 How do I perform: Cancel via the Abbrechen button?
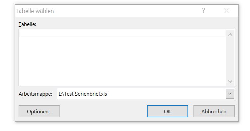[214, 111]
